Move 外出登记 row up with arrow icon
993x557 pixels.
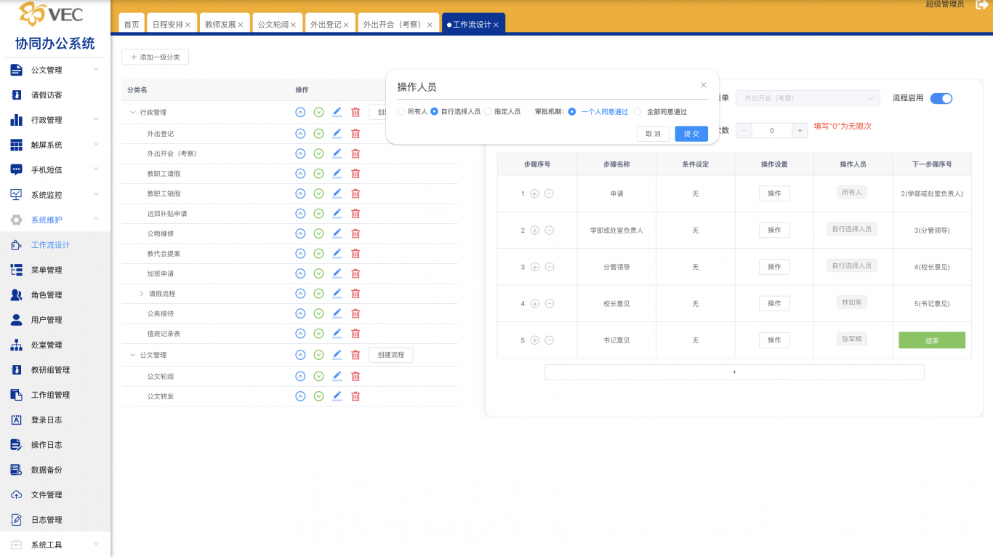click(x=300, y=134)
